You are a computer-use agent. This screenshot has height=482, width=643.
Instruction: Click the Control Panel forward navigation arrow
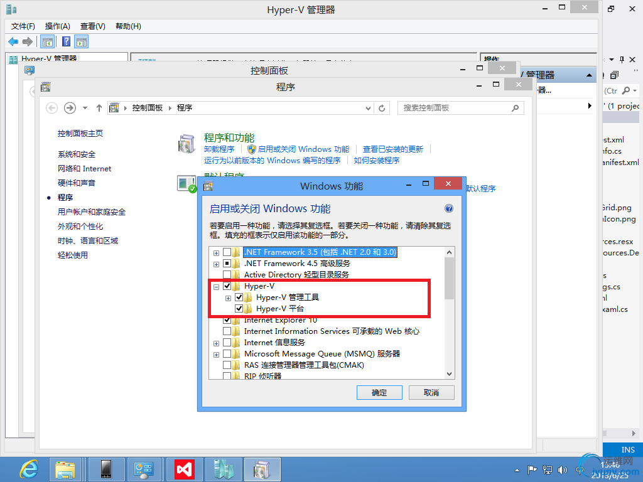tap(70, 108)
